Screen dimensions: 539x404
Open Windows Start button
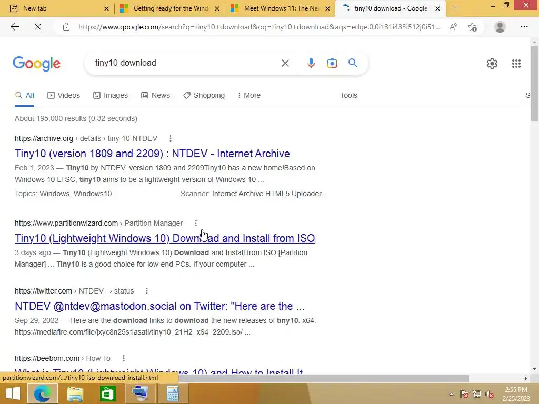click(x=13, y=393)
